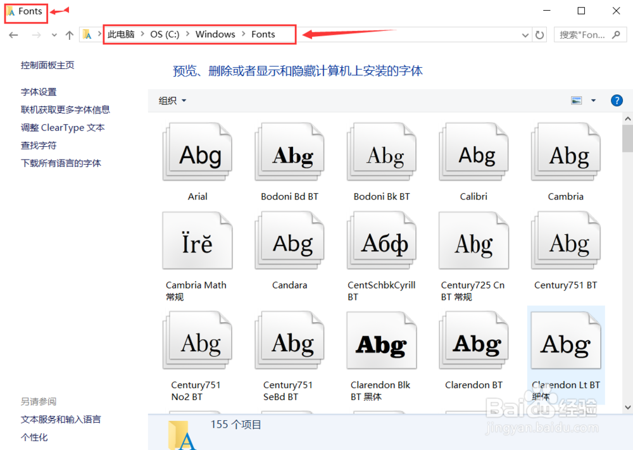Expand the address bar history dropdown
Viewport: 633px width, 450px height.
(x=525, y=35)
